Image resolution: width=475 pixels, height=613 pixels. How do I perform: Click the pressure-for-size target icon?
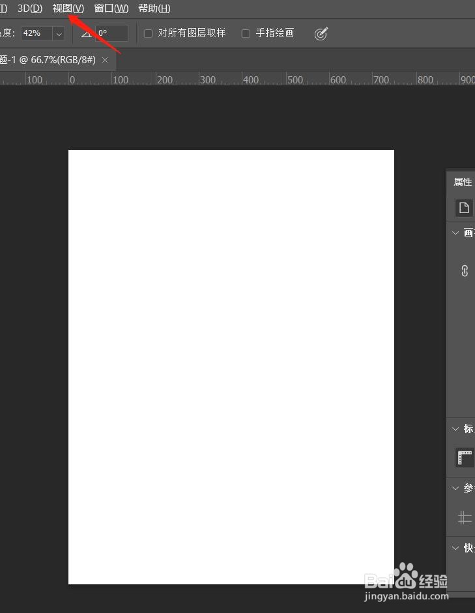[321, 34]
